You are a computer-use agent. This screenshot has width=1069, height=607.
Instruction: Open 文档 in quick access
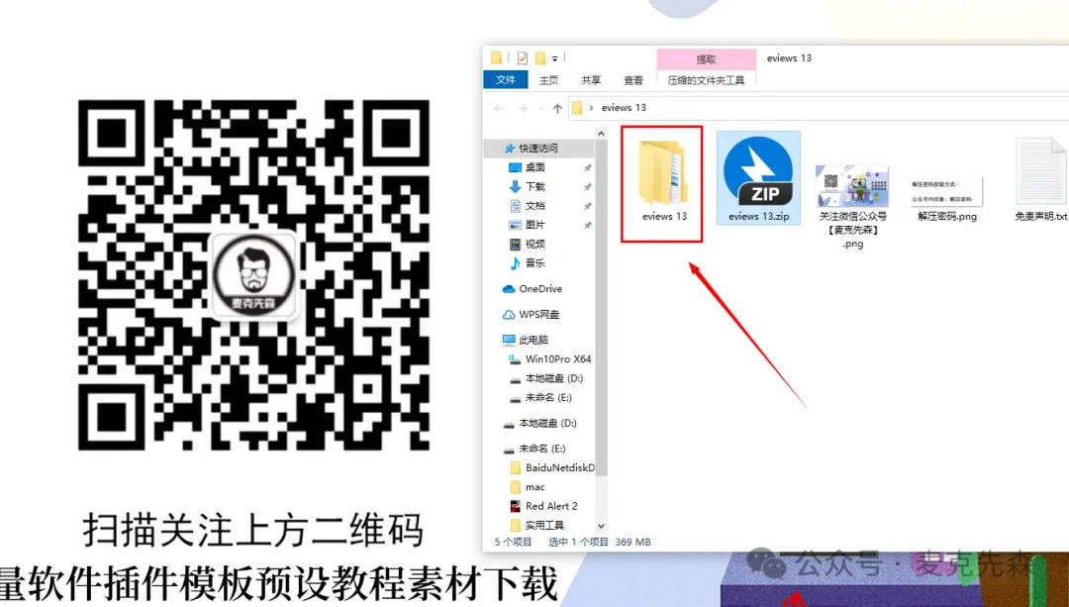535,205
